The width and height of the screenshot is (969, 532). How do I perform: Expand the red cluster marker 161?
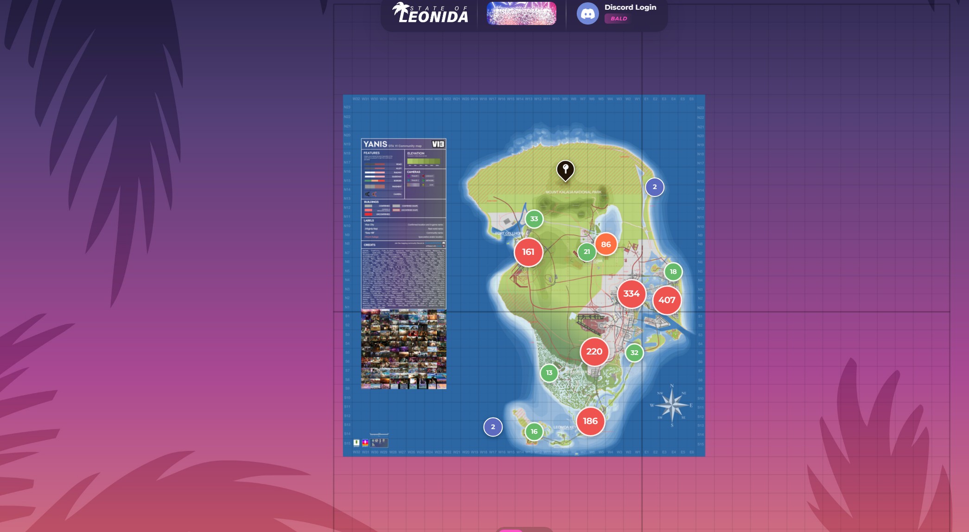[528, 252]
